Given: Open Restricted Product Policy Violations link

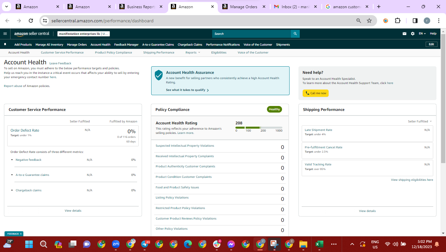Looking at the screenshot, I should [180, 208].
